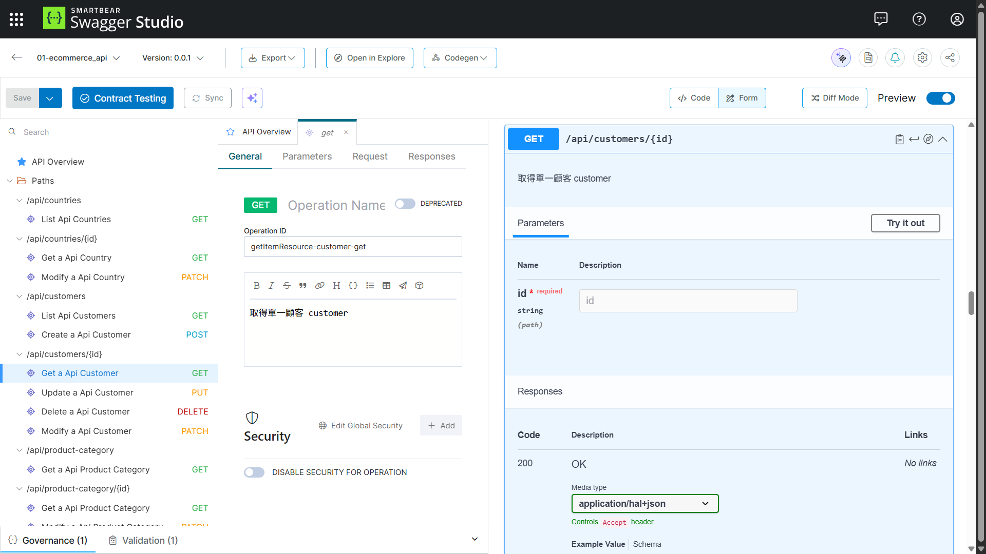Screen dimensions: 986x554
Task: Switch to the Responses tab
Action: pos(431,156)
